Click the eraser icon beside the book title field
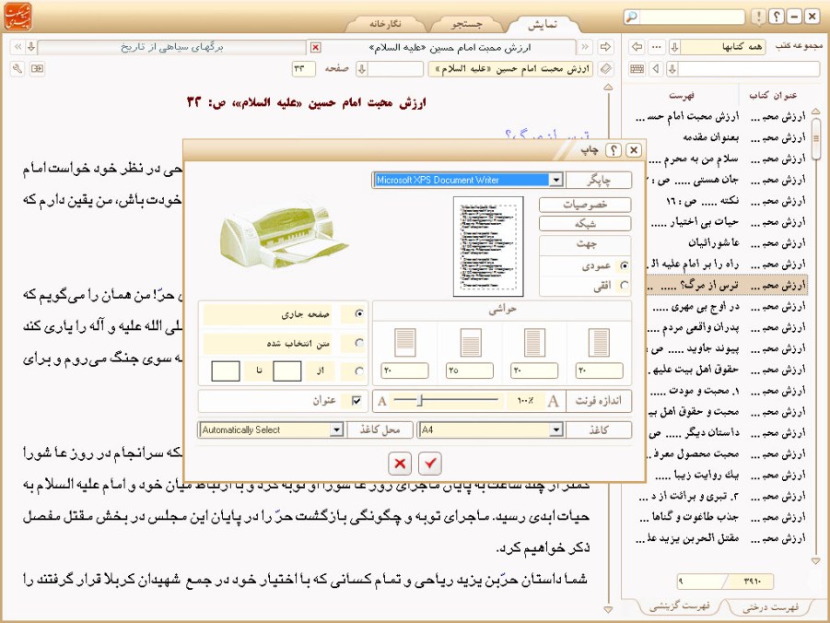Viewport: 830px width, 623px height. (605, 68)
